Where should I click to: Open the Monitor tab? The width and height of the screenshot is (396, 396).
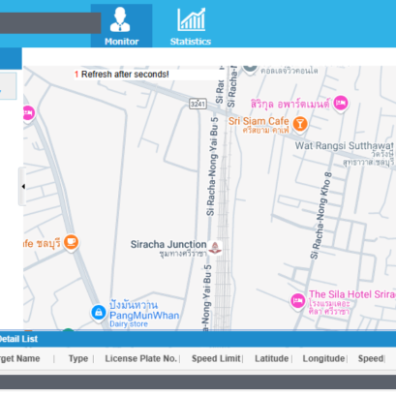121,26
